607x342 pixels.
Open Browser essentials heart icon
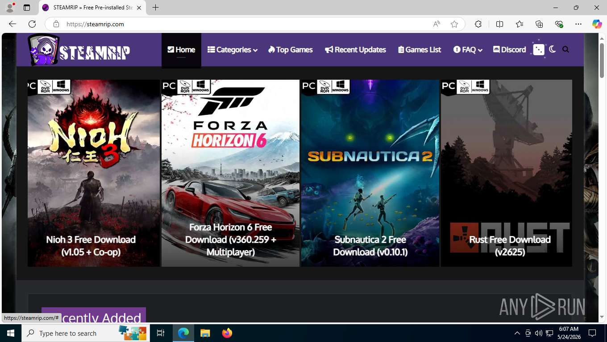[559, 24]
